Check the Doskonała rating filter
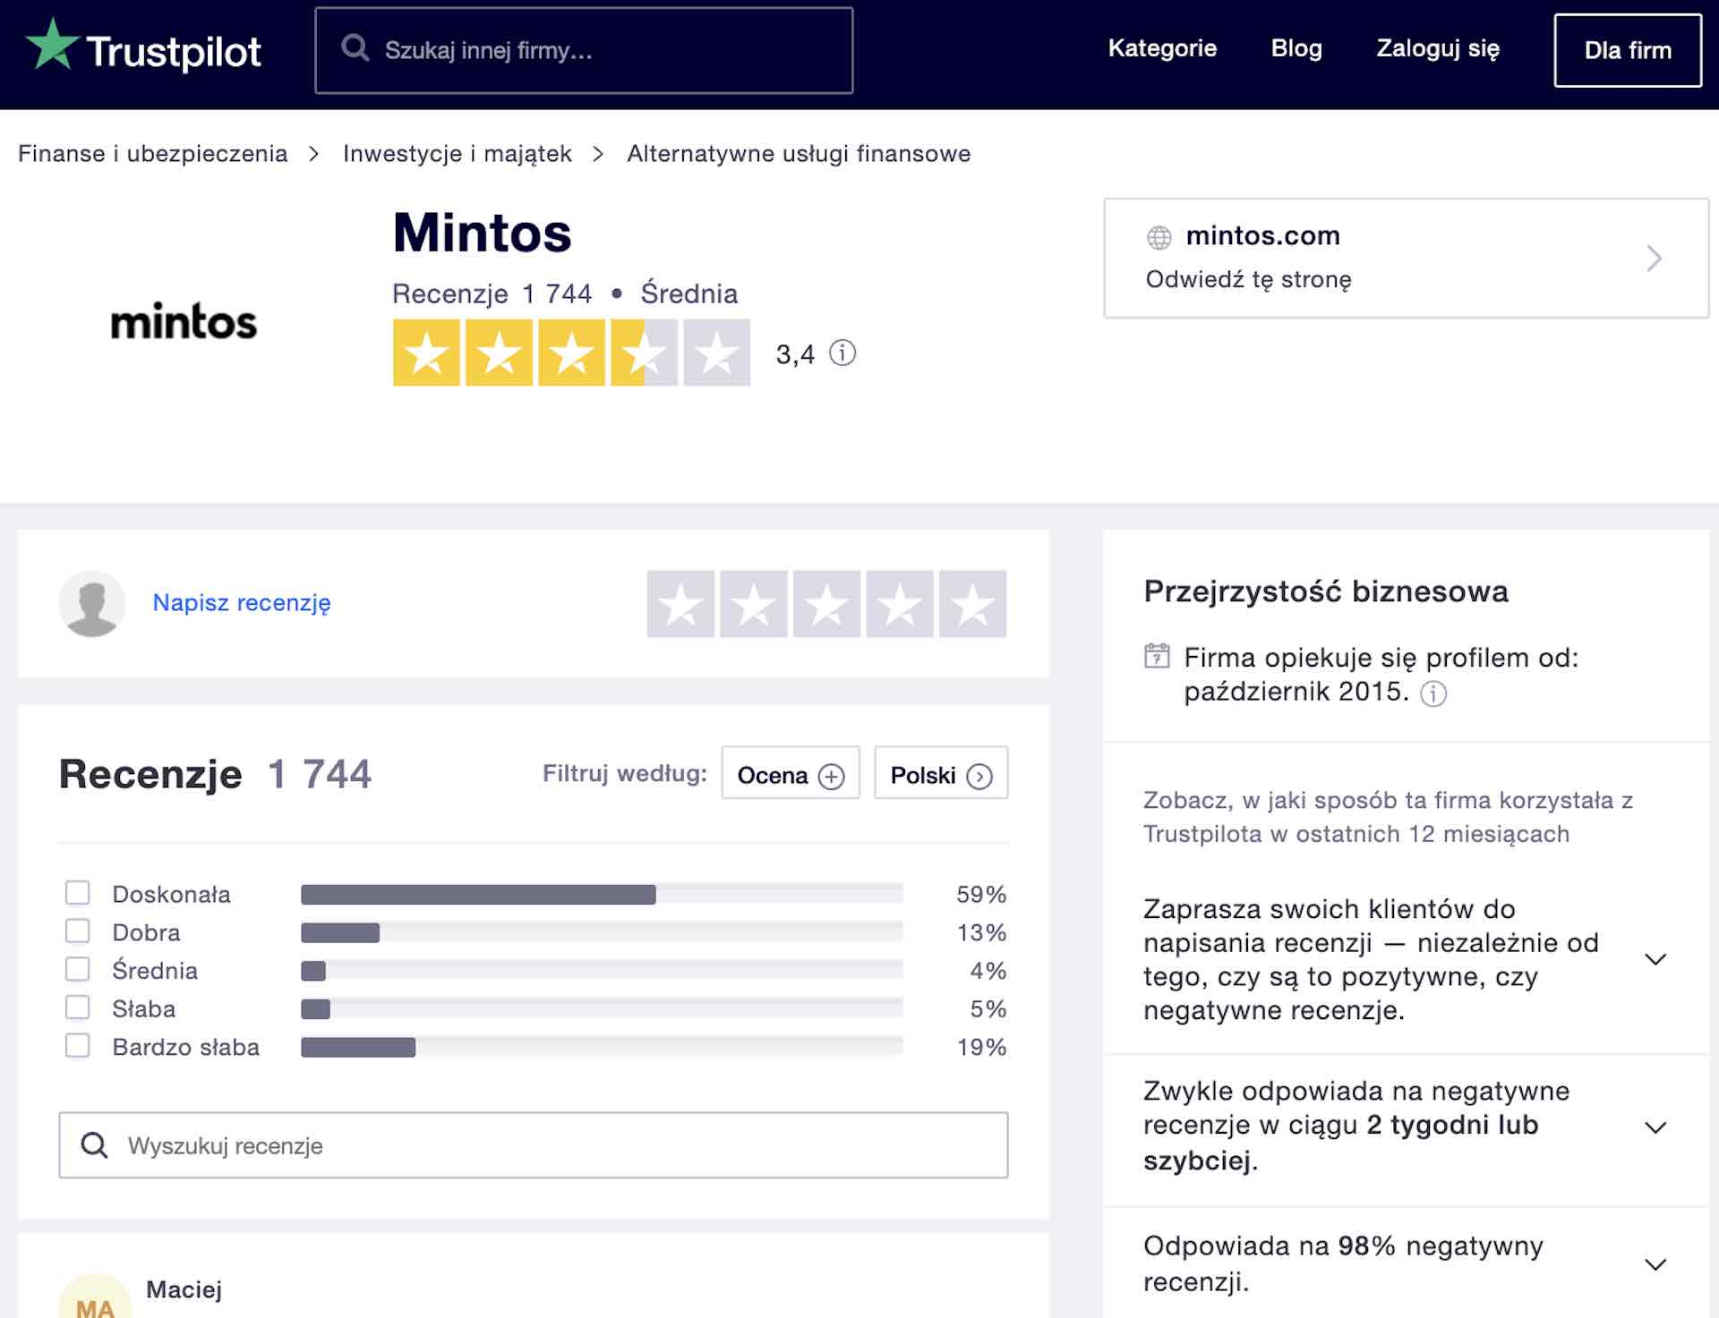 click(x=78, y=893)
